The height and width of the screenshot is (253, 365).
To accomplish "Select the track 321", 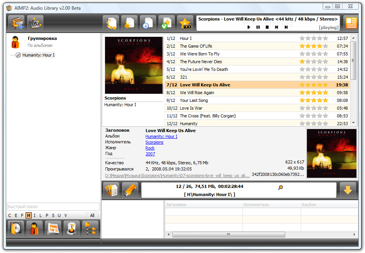I will tap(257, 77).
